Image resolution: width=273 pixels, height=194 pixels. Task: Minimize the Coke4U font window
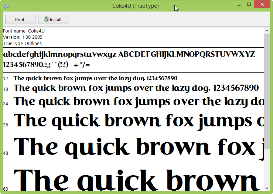(239, 4)
